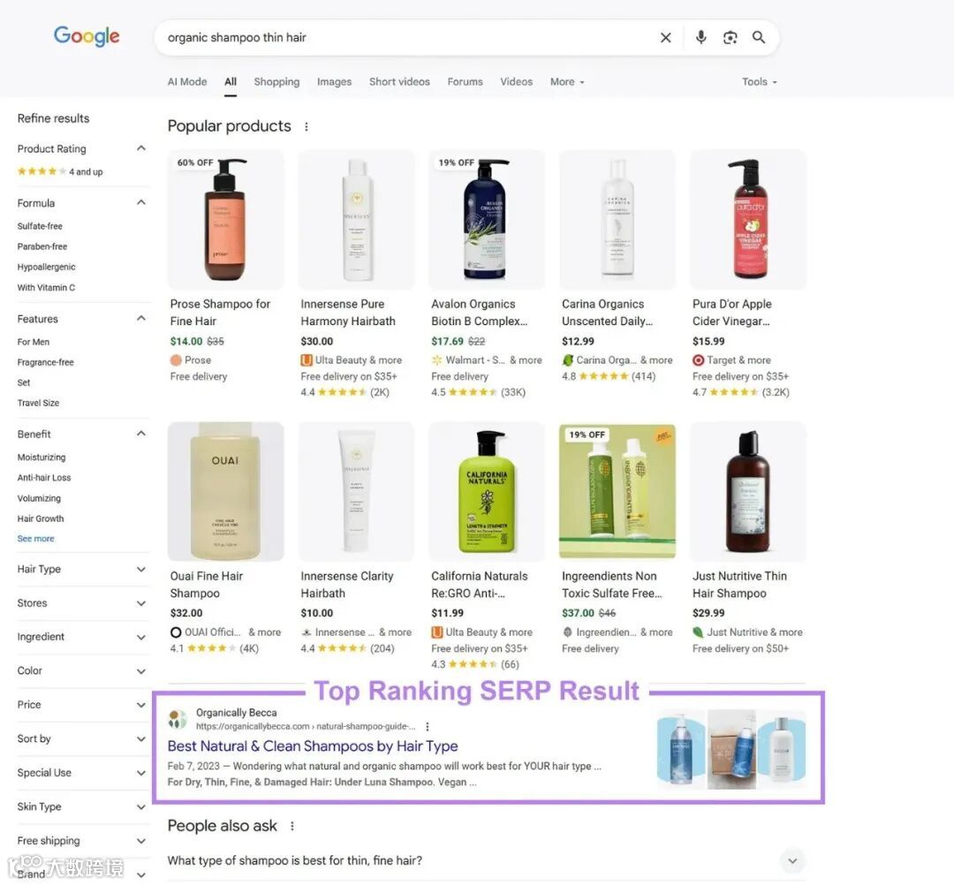Open the Innersense Clarity Hairbath image
954x885 pixels.
356,491
